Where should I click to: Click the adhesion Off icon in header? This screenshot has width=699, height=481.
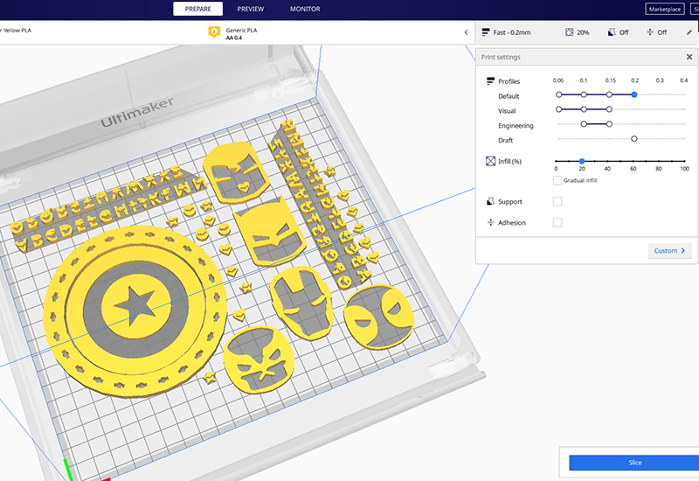click(x=651, y=32)
